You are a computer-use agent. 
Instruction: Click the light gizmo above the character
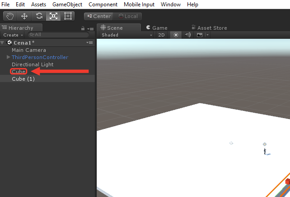(x=265, y=144)
